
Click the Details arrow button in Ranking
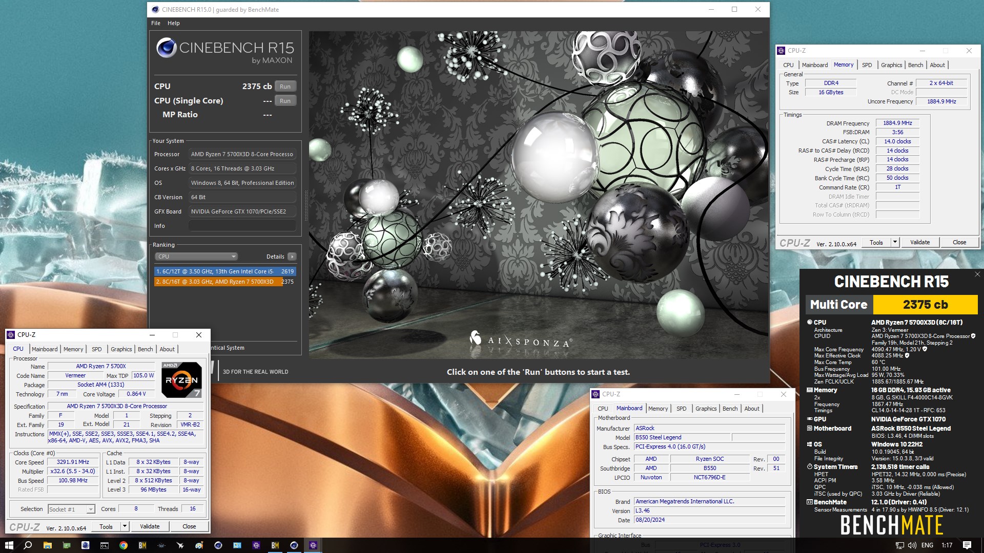coord(292,257)
